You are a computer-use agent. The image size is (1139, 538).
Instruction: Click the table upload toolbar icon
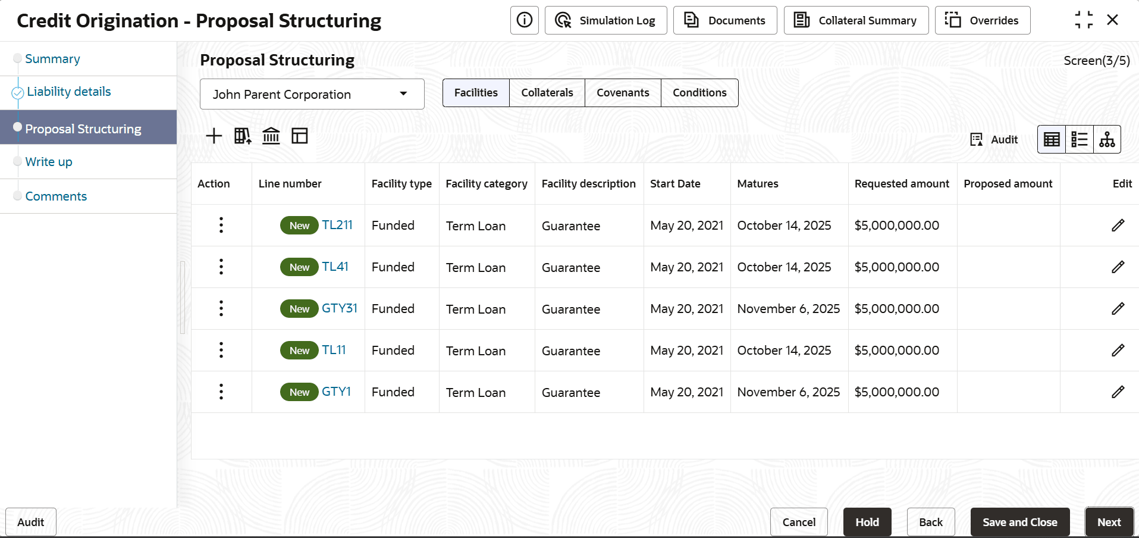pyautogui.click(x=243, y=136)
